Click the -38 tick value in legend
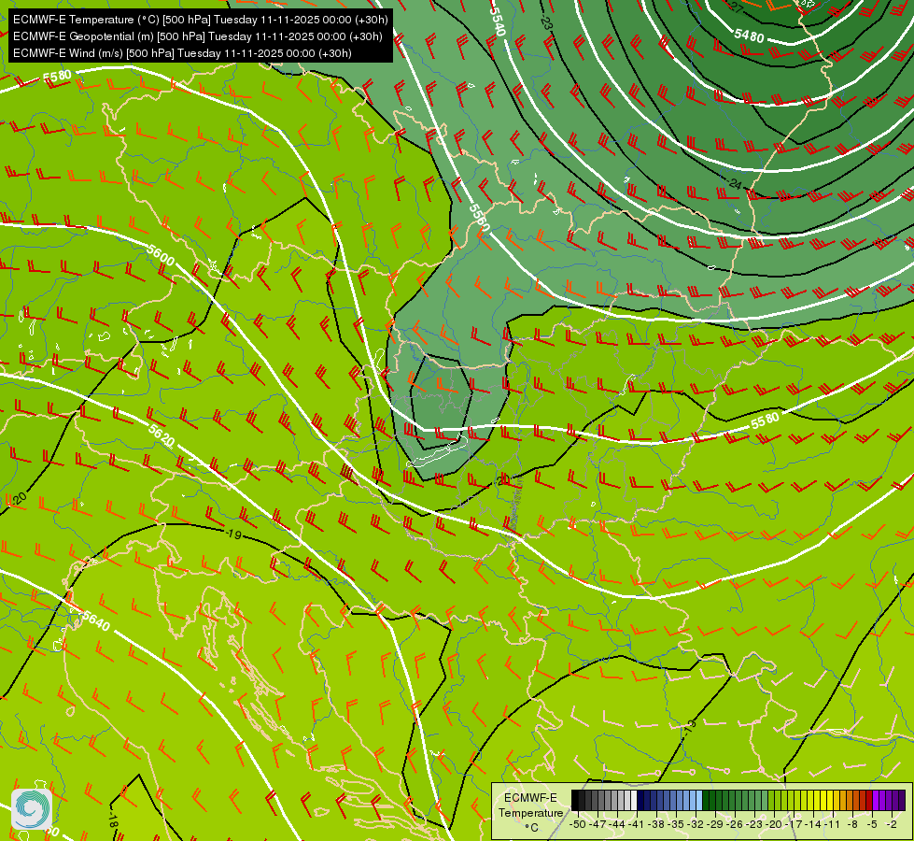The height and width of the screenshot is (841, 914). 655,825
